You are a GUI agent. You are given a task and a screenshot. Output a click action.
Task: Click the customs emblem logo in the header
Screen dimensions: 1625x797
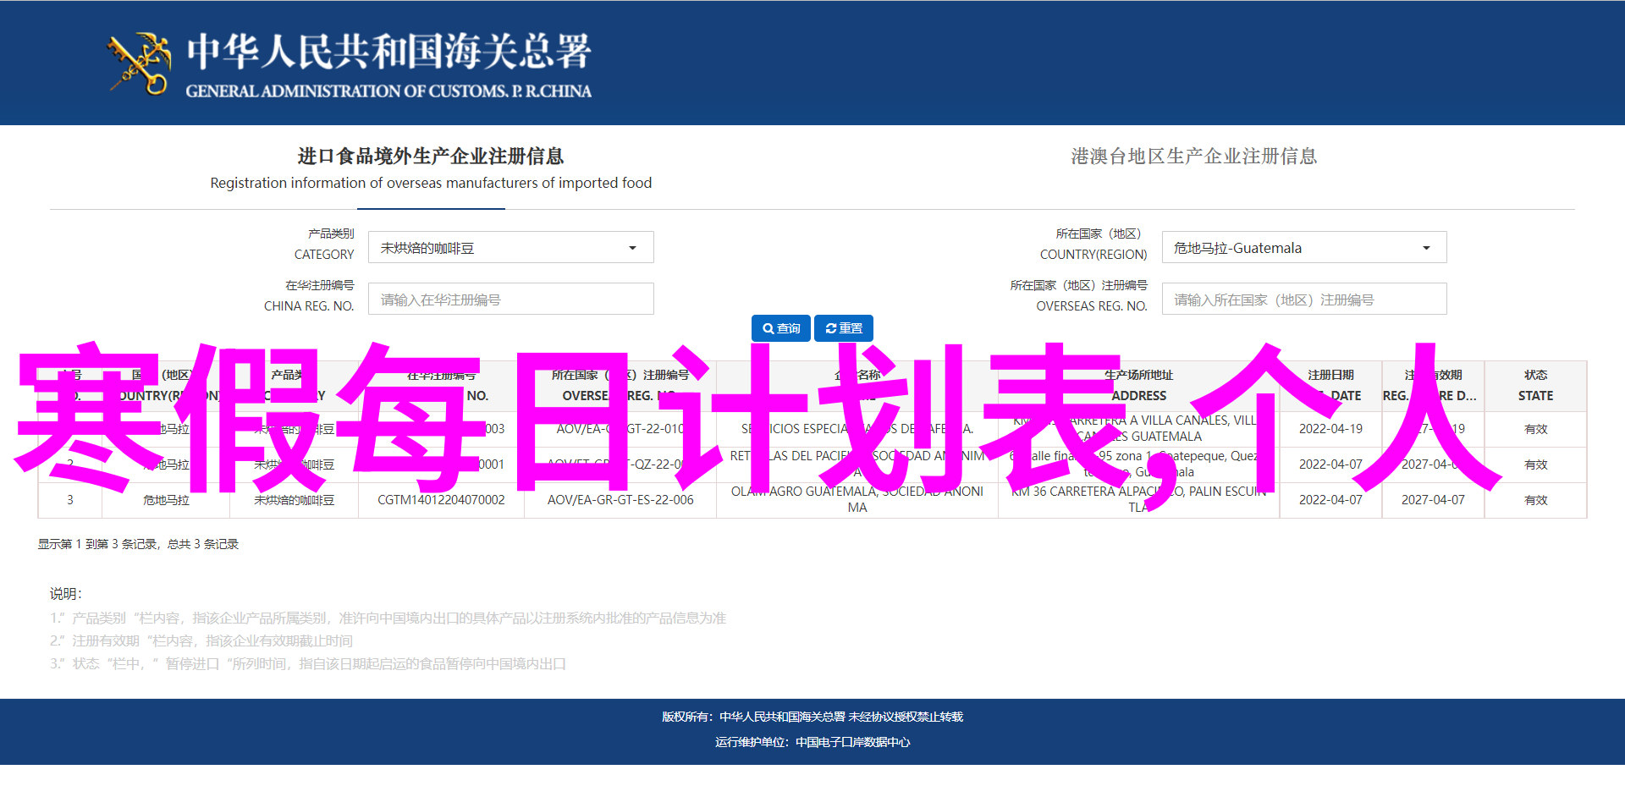[138, 63]
